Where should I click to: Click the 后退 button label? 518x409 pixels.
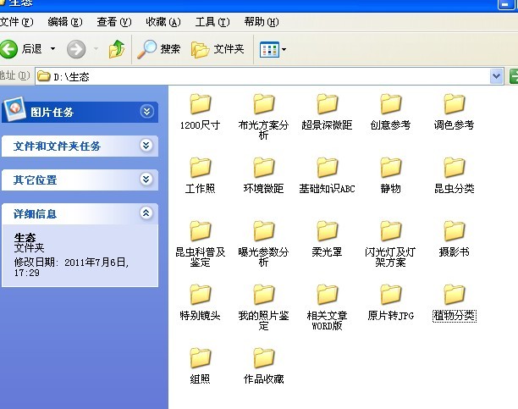point(31,49)
